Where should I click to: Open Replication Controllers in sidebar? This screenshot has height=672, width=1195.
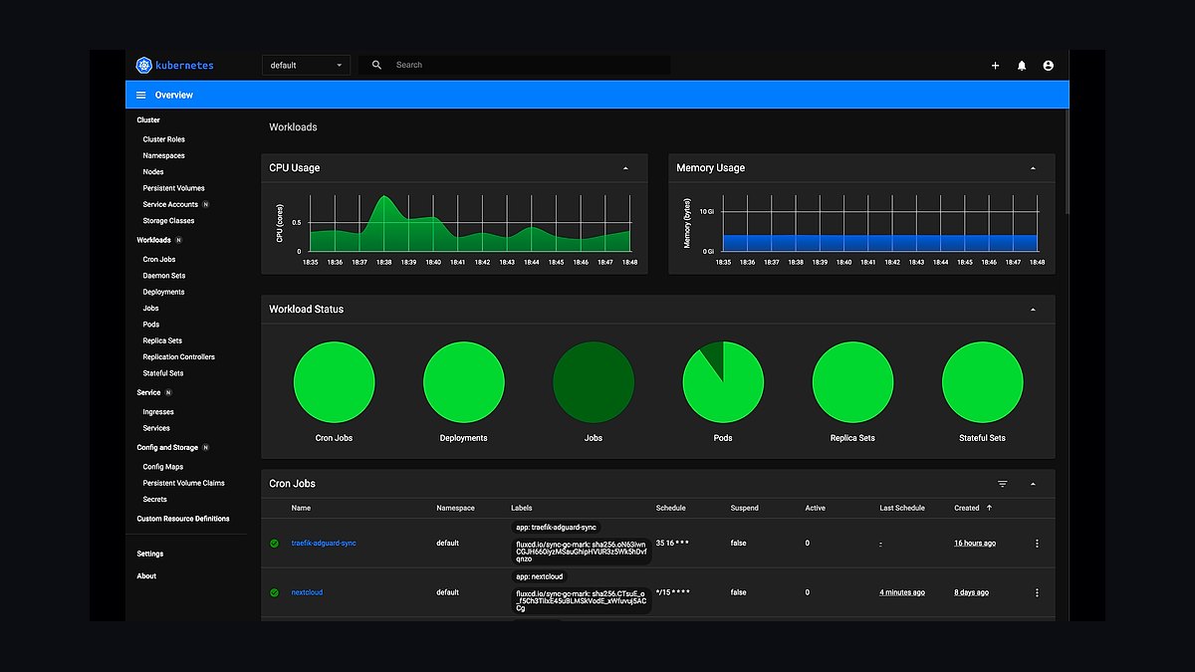click(178, 356)
